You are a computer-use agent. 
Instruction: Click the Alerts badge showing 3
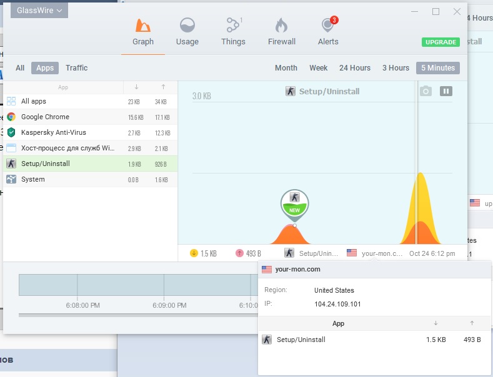pos(334,20)
